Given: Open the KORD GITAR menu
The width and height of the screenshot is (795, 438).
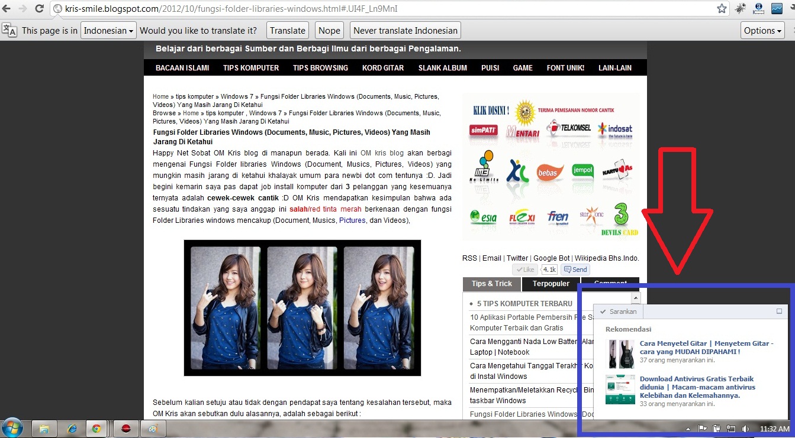Looking at the screenshot, I should pos(383,68).
